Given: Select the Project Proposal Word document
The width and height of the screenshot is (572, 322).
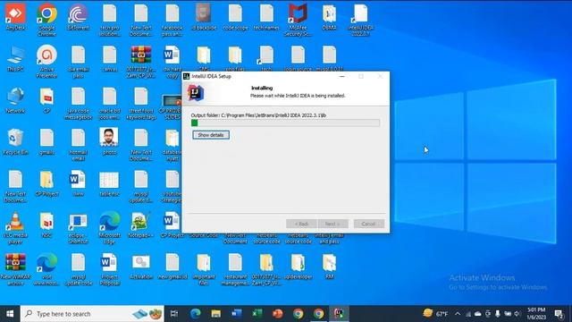Looking at the screenshot, I should click(x=109, y=269).
